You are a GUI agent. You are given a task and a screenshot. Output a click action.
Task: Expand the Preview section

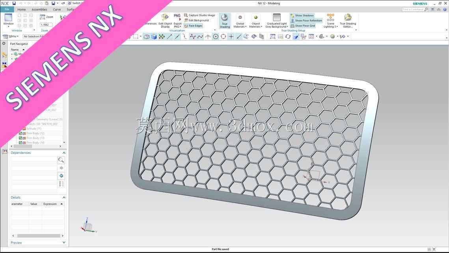[64, 242]
